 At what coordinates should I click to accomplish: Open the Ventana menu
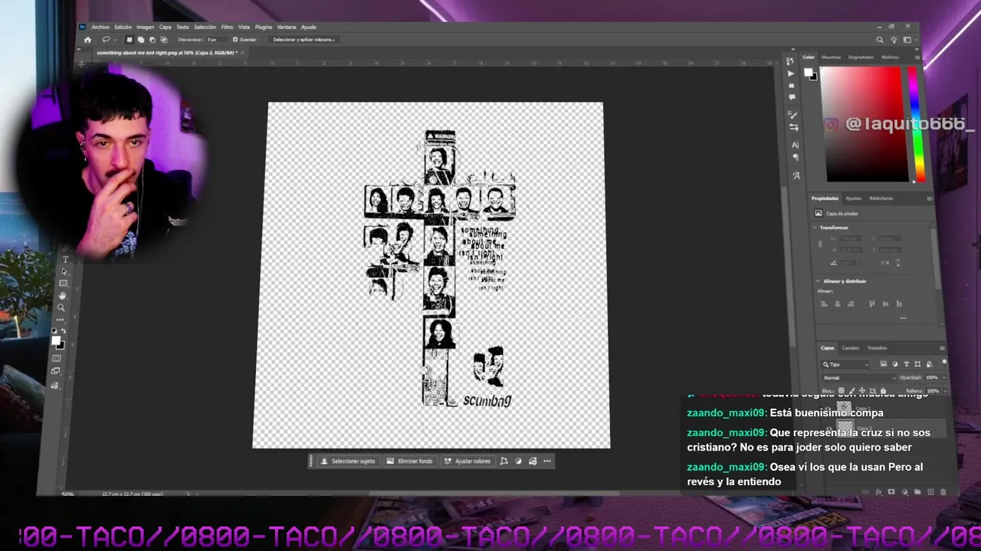tap(287, 27)
